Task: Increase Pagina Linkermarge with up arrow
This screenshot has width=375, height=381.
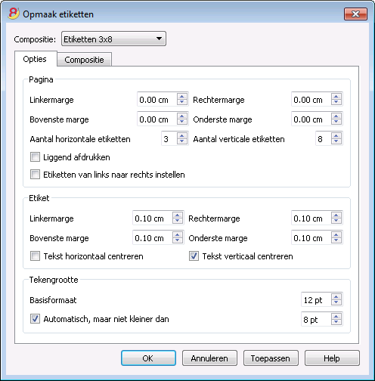Action: tap(182, 97)
